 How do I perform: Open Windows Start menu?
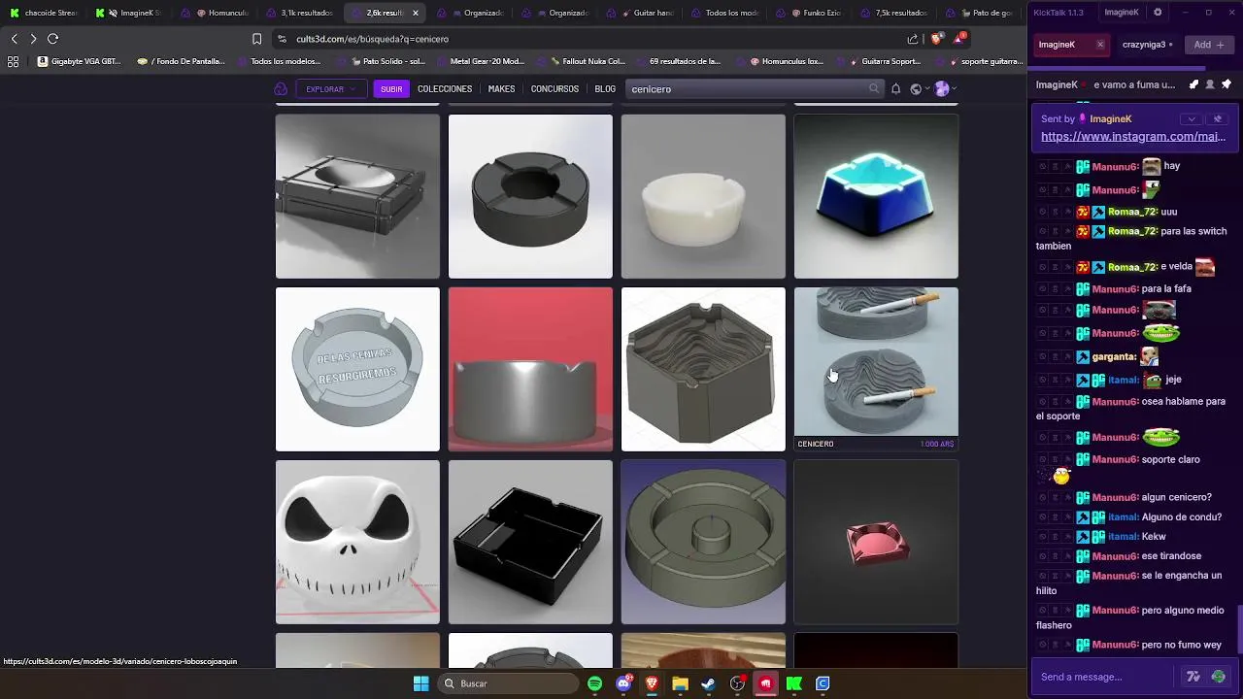click(x=420, y=683)
